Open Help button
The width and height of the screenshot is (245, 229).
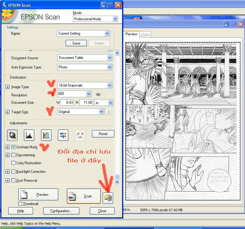coord(21,211)
